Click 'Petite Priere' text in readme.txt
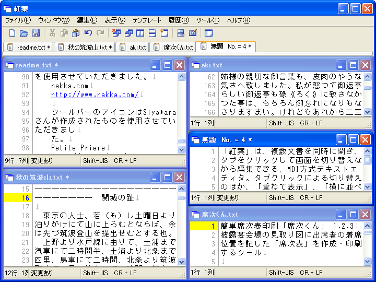Screen dimensions: 376x282 point(78,148)
